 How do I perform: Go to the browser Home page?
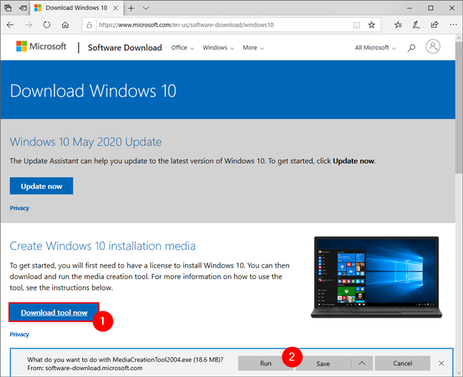click(x=65, y=25)
